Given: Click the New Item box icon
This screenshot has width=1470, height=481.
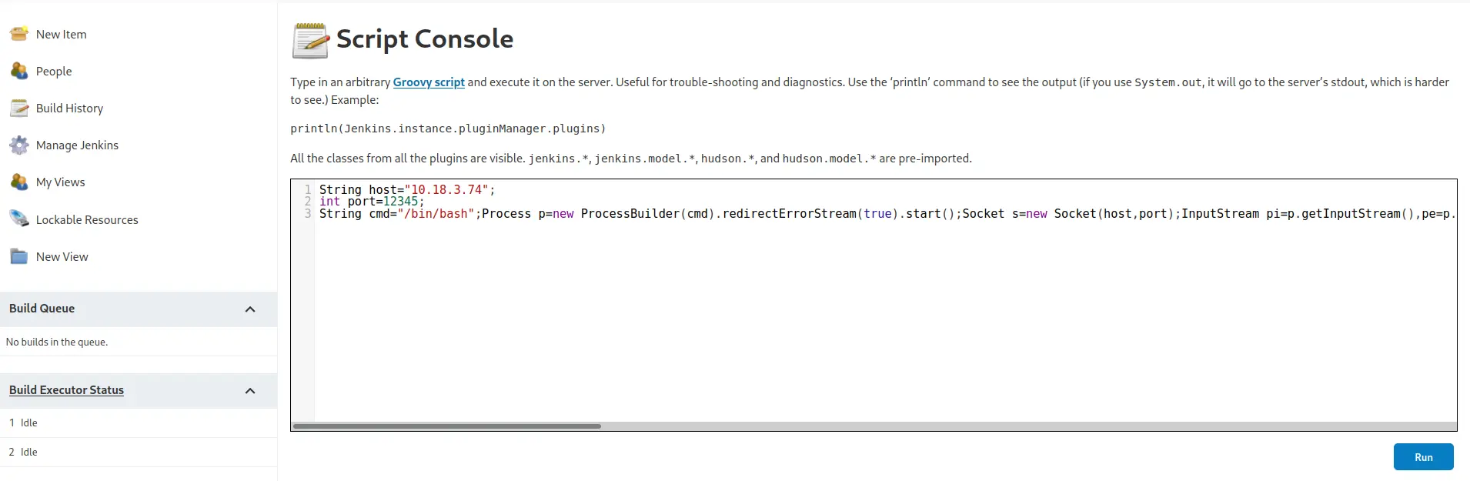Looking at the screenshot, I should (x=19, y=34).
